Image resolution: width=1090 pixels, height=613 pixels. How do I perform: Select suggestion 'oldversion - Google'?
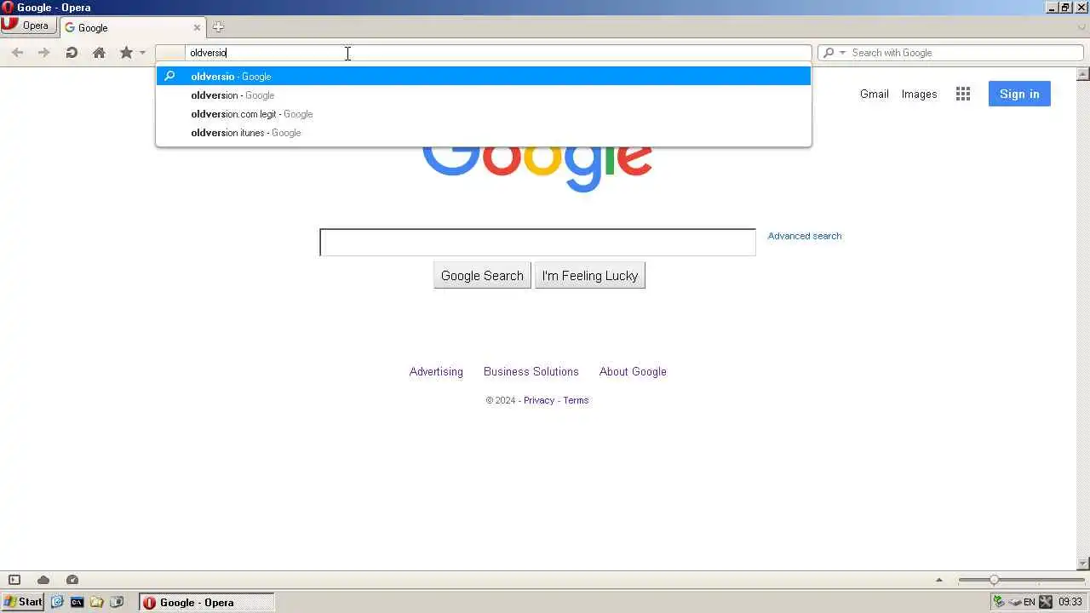click(484, 95)
